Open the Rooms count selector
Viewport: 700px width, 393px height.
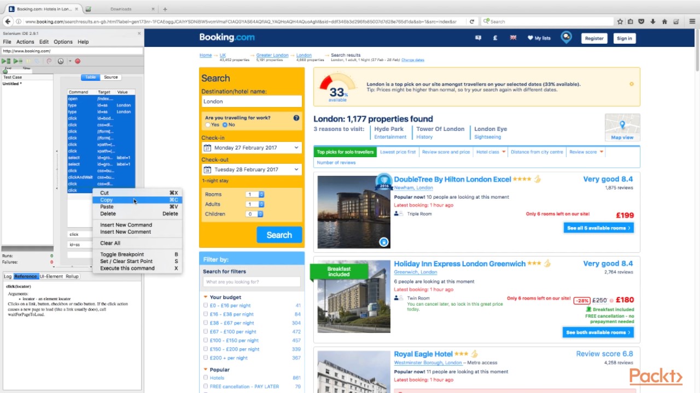tap(255, 194)
